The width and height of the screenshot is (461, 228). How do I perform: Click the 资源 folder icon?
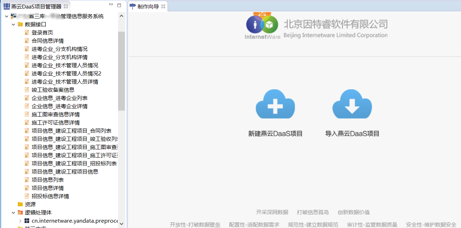tap(20, 204)
